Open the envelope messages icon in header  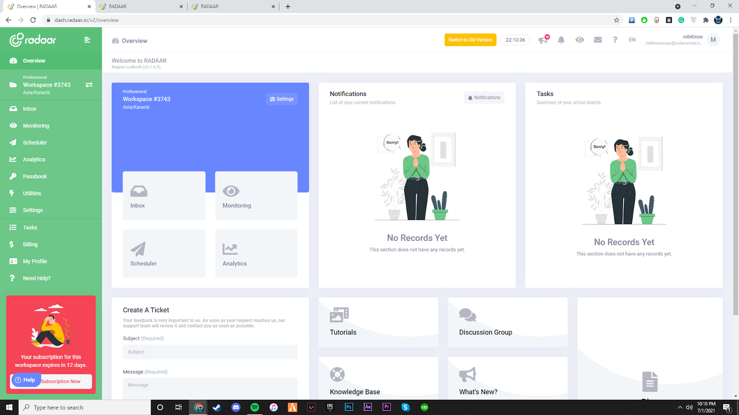pyautogui.click(x=598, y=40)
